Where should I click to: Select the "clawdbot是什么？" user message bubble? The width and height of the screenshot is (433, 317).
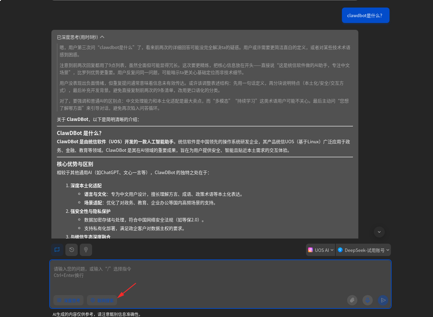click(x=366, y=15)
